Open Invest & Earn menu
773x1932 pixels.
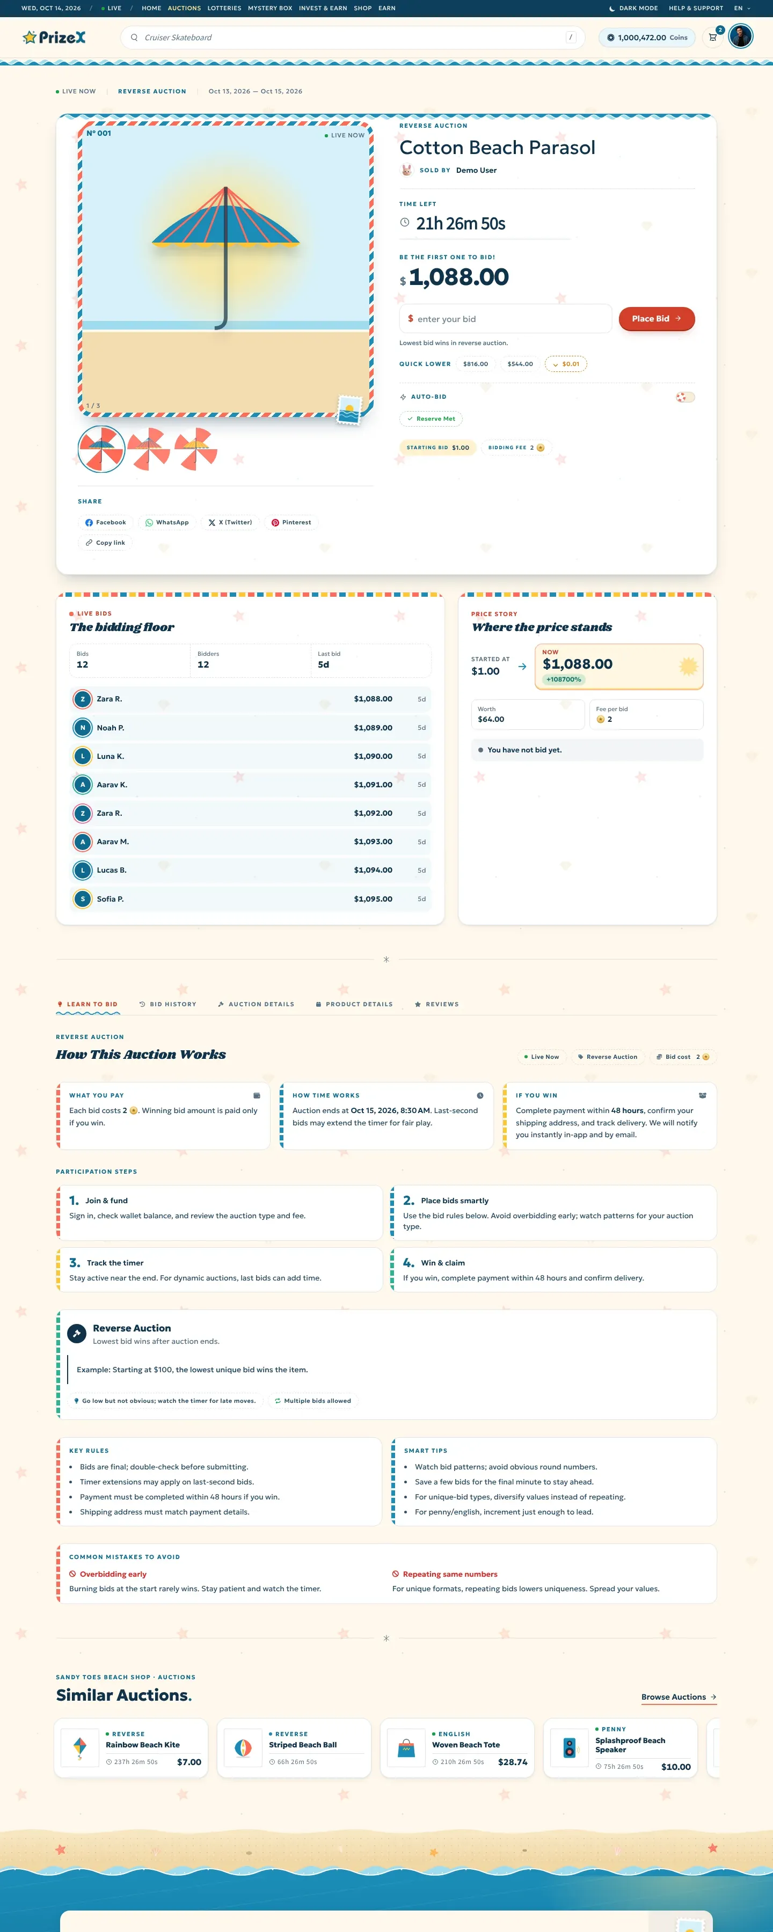(x=323, y=8)
